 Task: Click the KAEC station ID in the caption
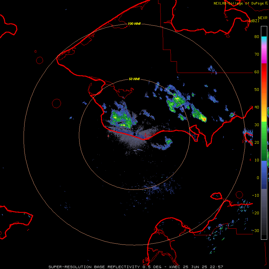click(x=175, y=267)
